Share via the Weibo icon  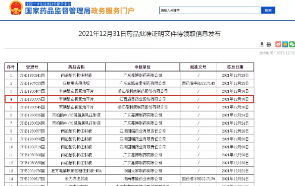(x=278, y=44)
